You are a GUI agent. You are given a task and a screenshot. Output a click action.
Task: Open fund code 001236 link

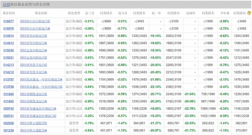pyautogui.click(x=9, y=130)
